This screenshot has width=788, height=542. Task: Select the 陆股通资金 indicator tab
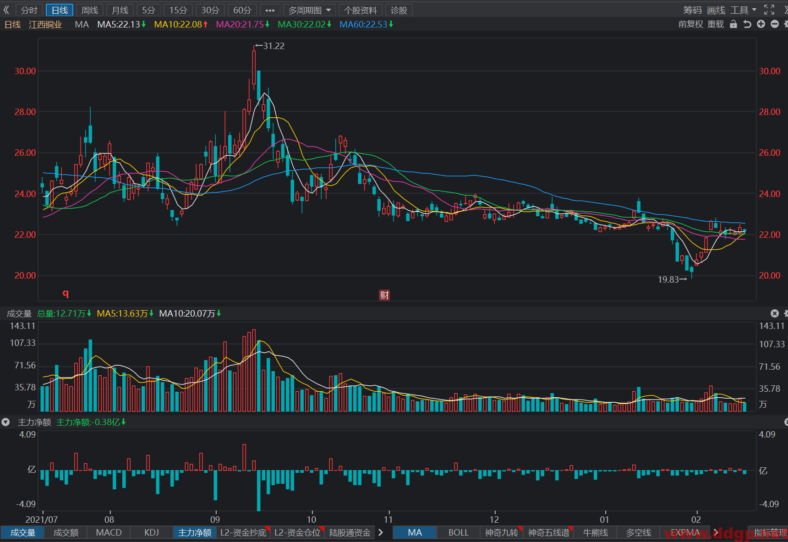click(x=350, y=532)
